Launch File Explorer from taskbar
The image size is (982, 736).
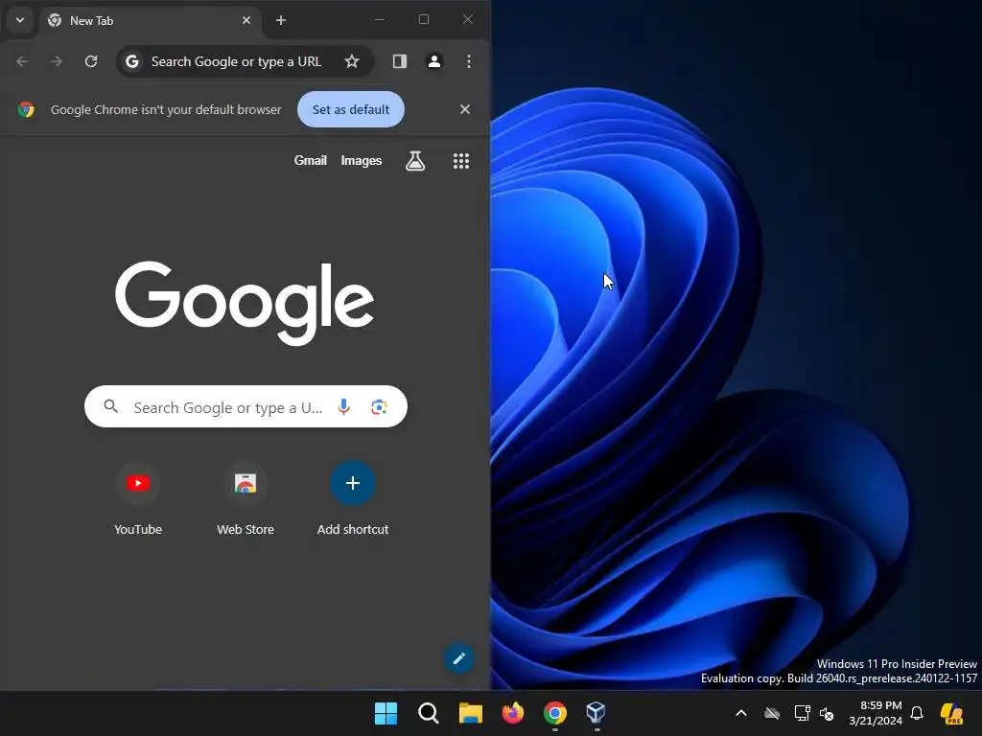click(470, 713)
